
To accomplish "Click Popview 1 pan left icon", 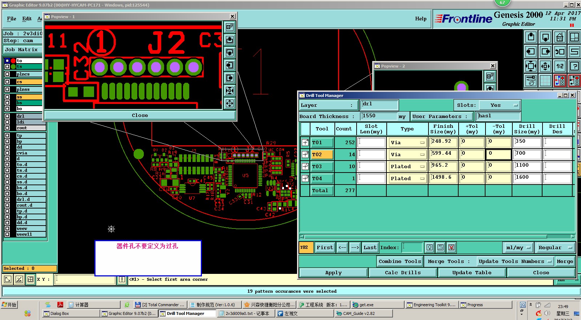I will (229, 65).
